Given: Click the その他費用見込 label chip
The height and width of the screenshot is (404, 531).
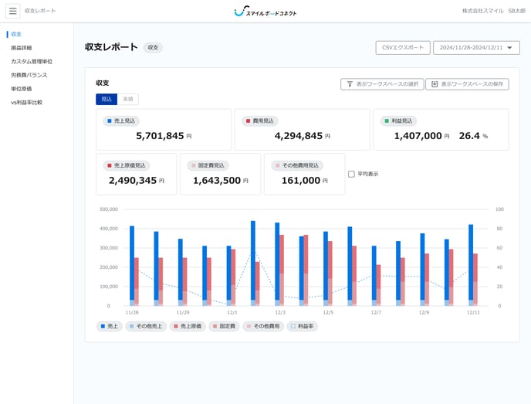Looking at the screenshot, I should [x=297, y=166].
